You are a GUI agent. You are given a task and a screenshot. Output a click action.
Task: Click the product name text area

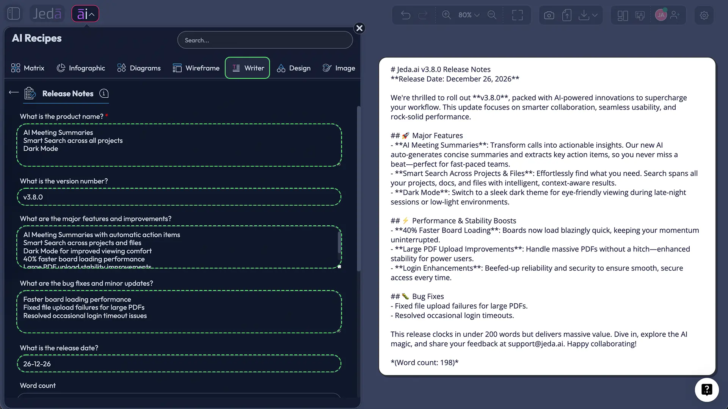coord(179,145)
